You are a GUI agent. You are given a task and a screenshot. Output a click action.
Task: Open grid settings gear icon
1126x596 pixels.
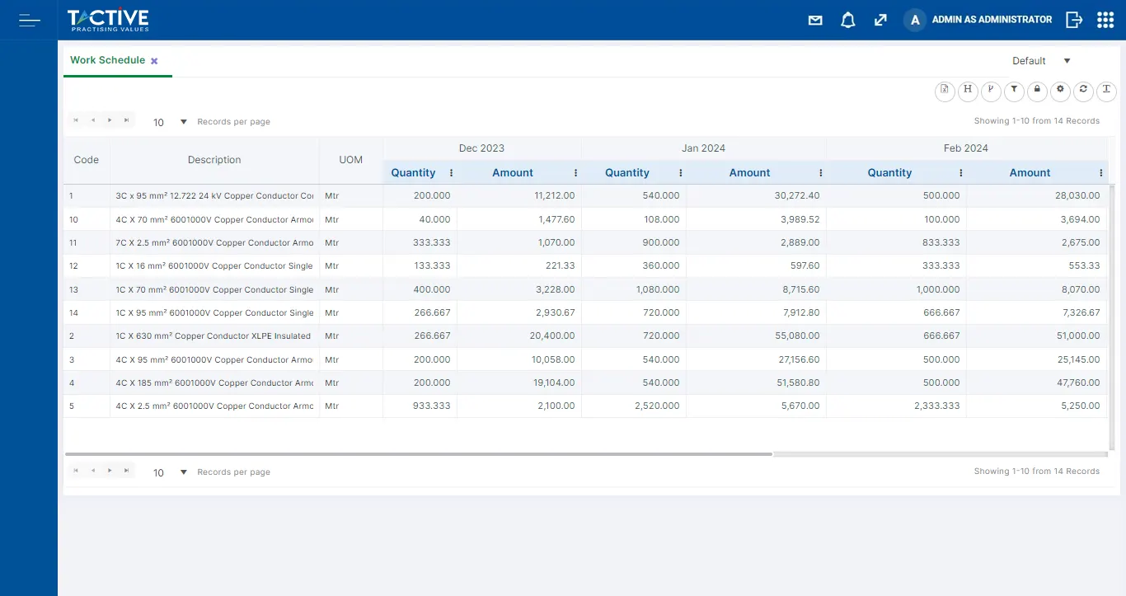pyautogui.click(x=1060, y=91)
